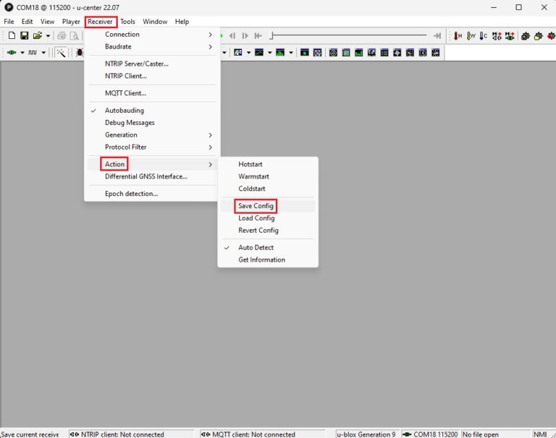This screenshot has width=556, height=438.
Task: Toggle the Auto Detect option
Action: click(x=256, y=247)
